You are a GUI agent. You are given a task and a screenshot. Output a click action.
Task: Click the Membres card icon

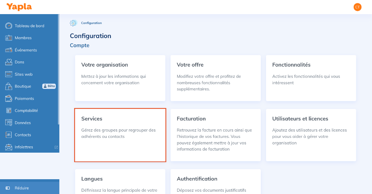9,38
